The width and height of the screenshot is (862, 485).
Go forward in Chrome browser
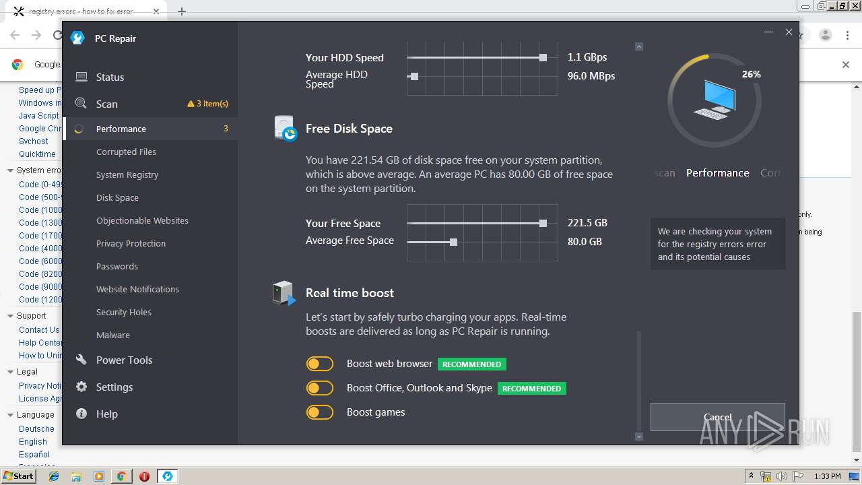tap(36, 35)
